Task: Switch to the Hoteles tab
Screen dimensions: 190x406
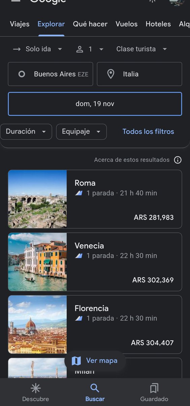Action: [158, 24]
